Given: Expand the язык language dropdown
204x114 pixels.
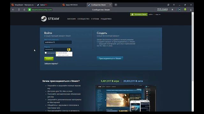Looking at the screenshot, I should (x=158, y=15).
